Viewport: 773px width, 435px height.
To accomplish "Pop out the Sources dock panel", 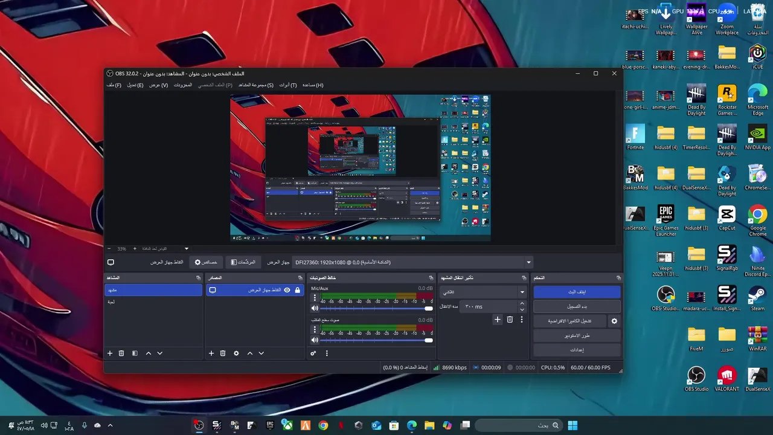I will (x=300, y=278).
